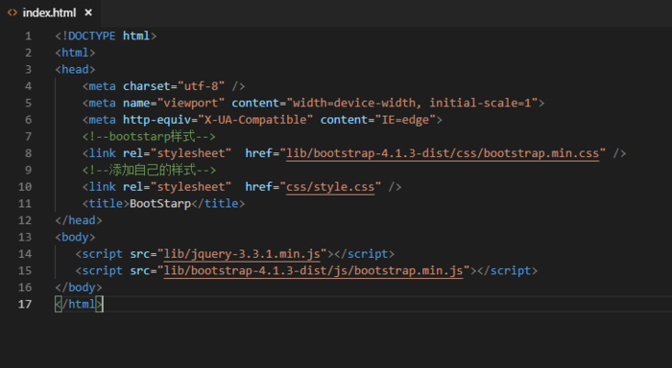This screenshot has width=672, height=368.
Task: Click the closing html tag on line 17
Action: 79,304
